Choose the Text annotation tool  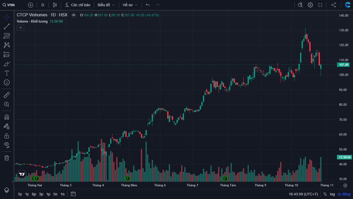coord(7,73)
